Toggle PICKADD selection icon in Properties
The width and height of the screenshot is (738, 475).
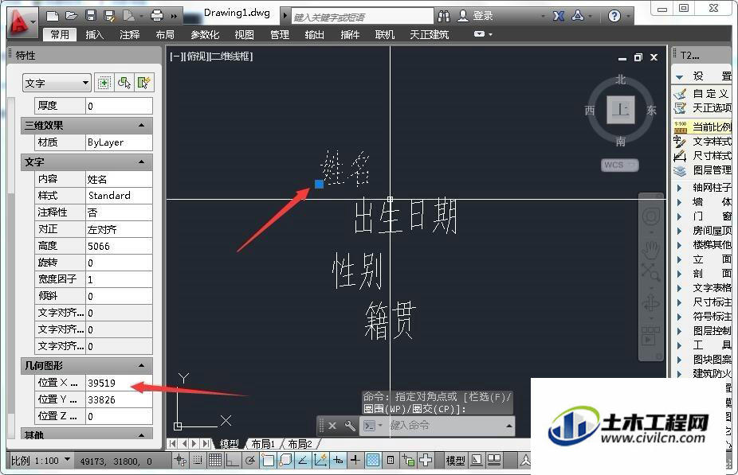104,84
